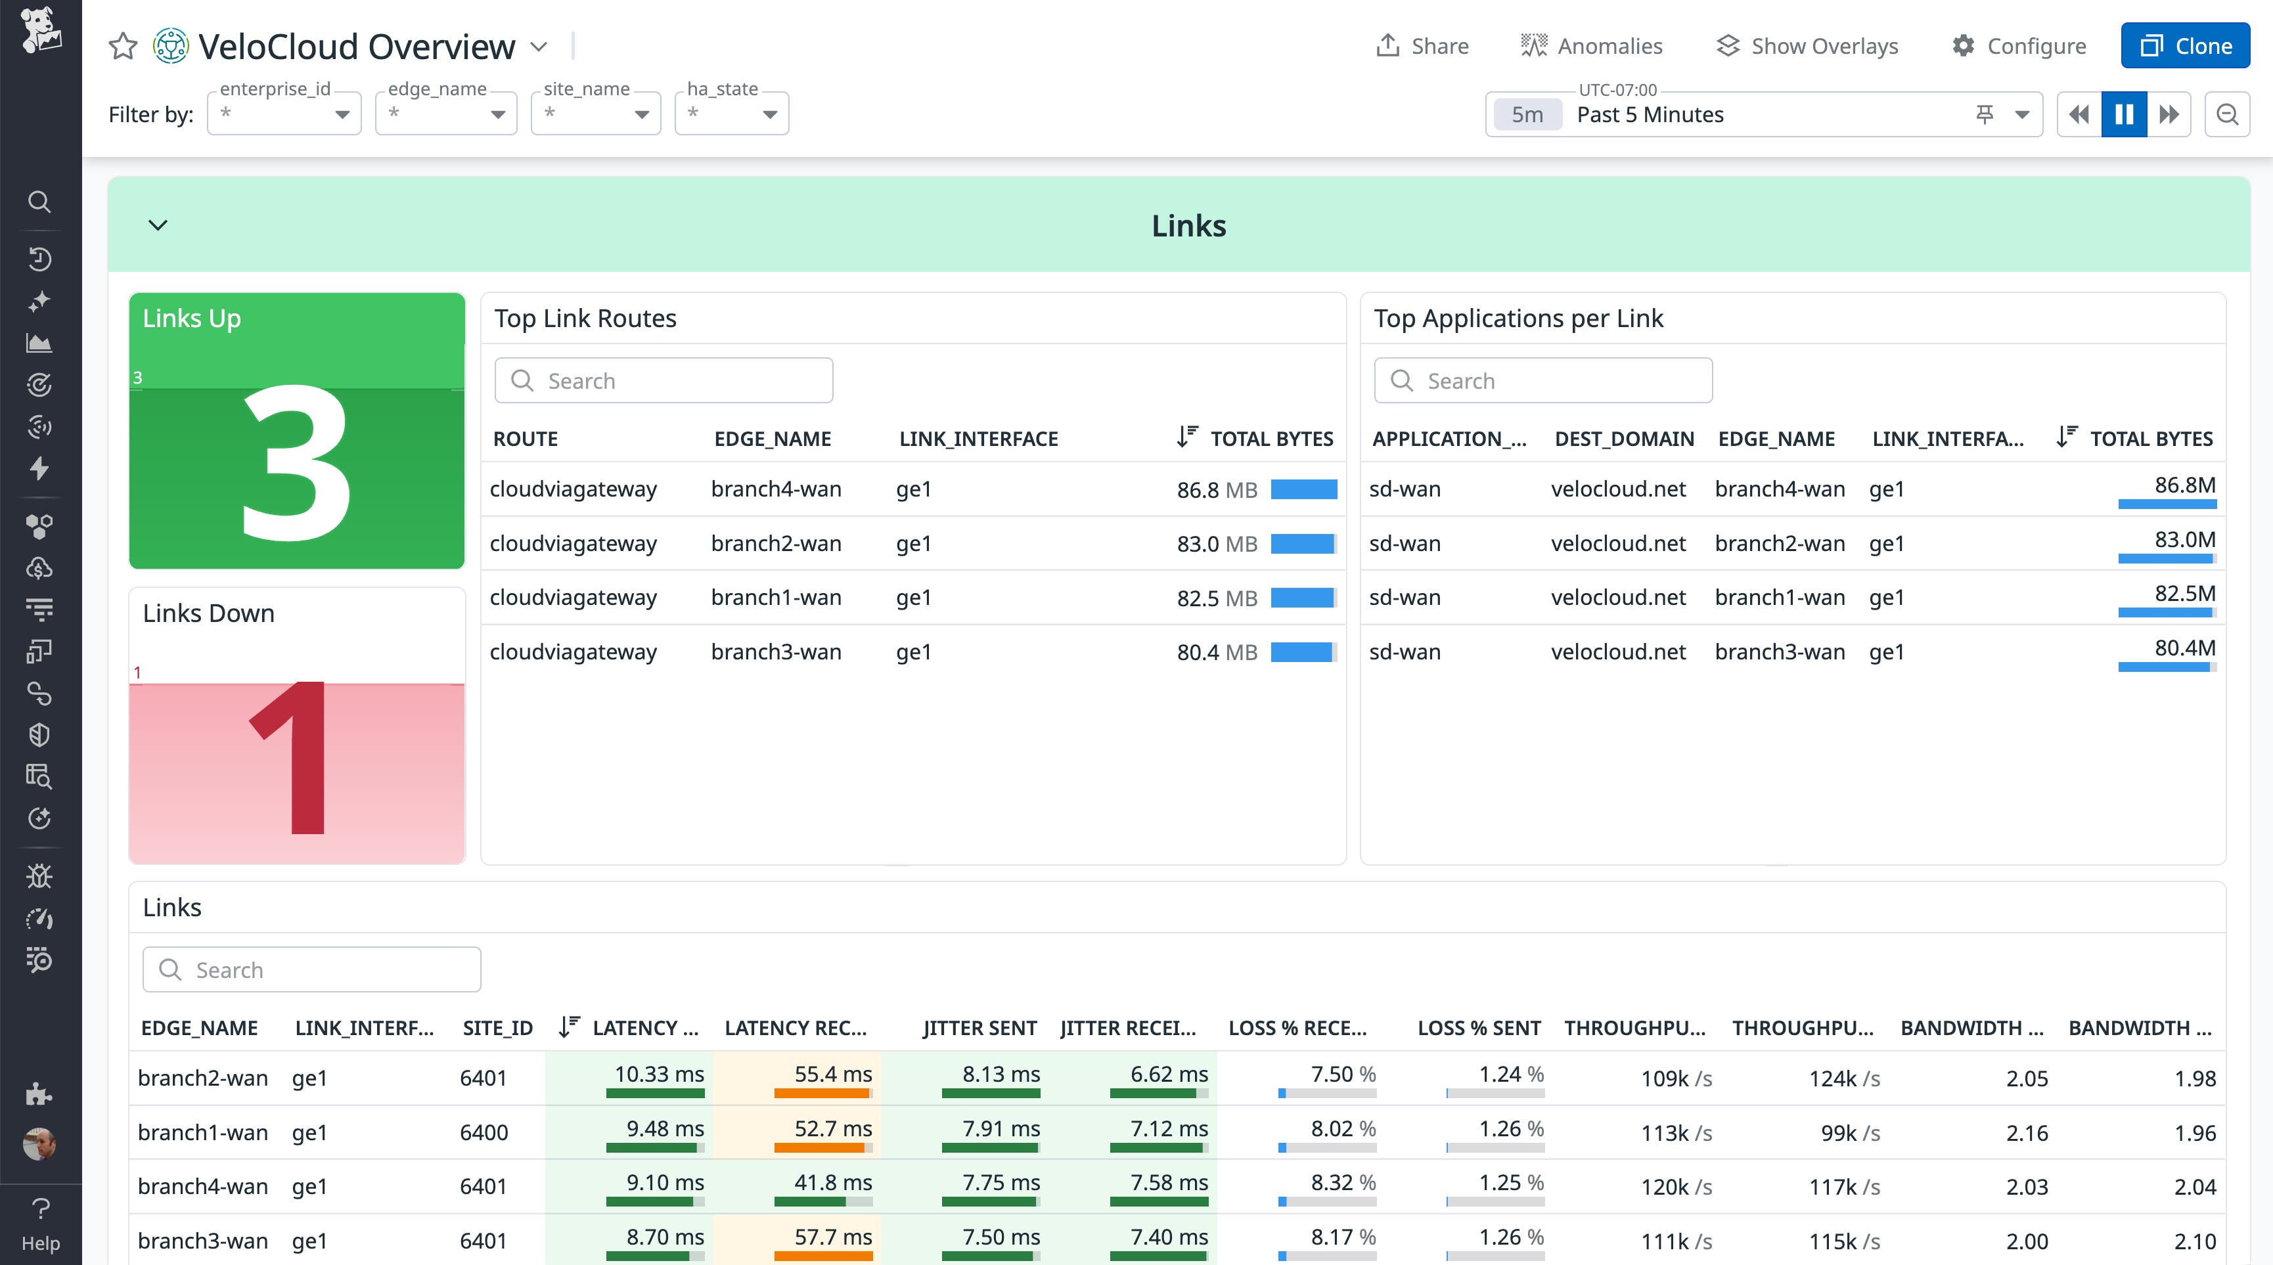Open the Security shield icon in sidebar
Screen dimensions: 2273x1265
point(39,735)
